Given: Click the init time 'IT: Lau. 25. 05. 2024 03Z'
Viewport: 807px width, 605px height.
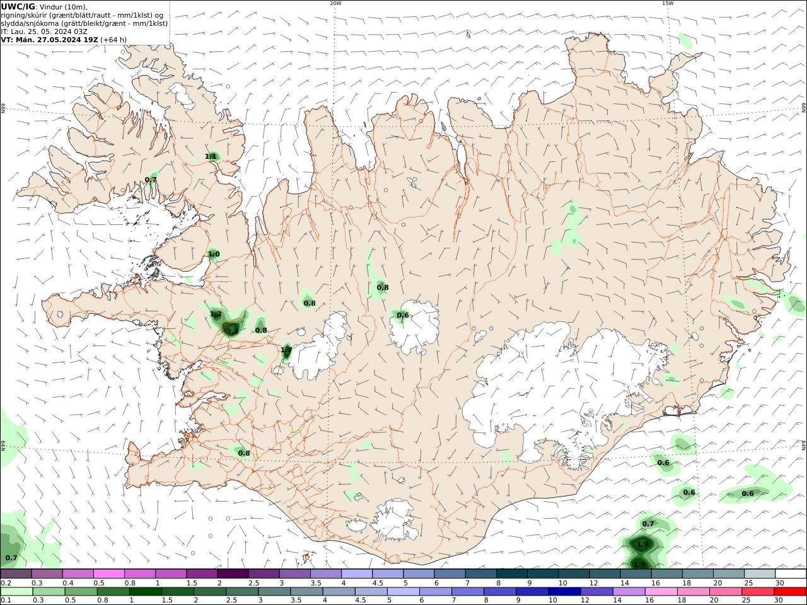Looking at the screenshot, I should [x=44, y=32].
